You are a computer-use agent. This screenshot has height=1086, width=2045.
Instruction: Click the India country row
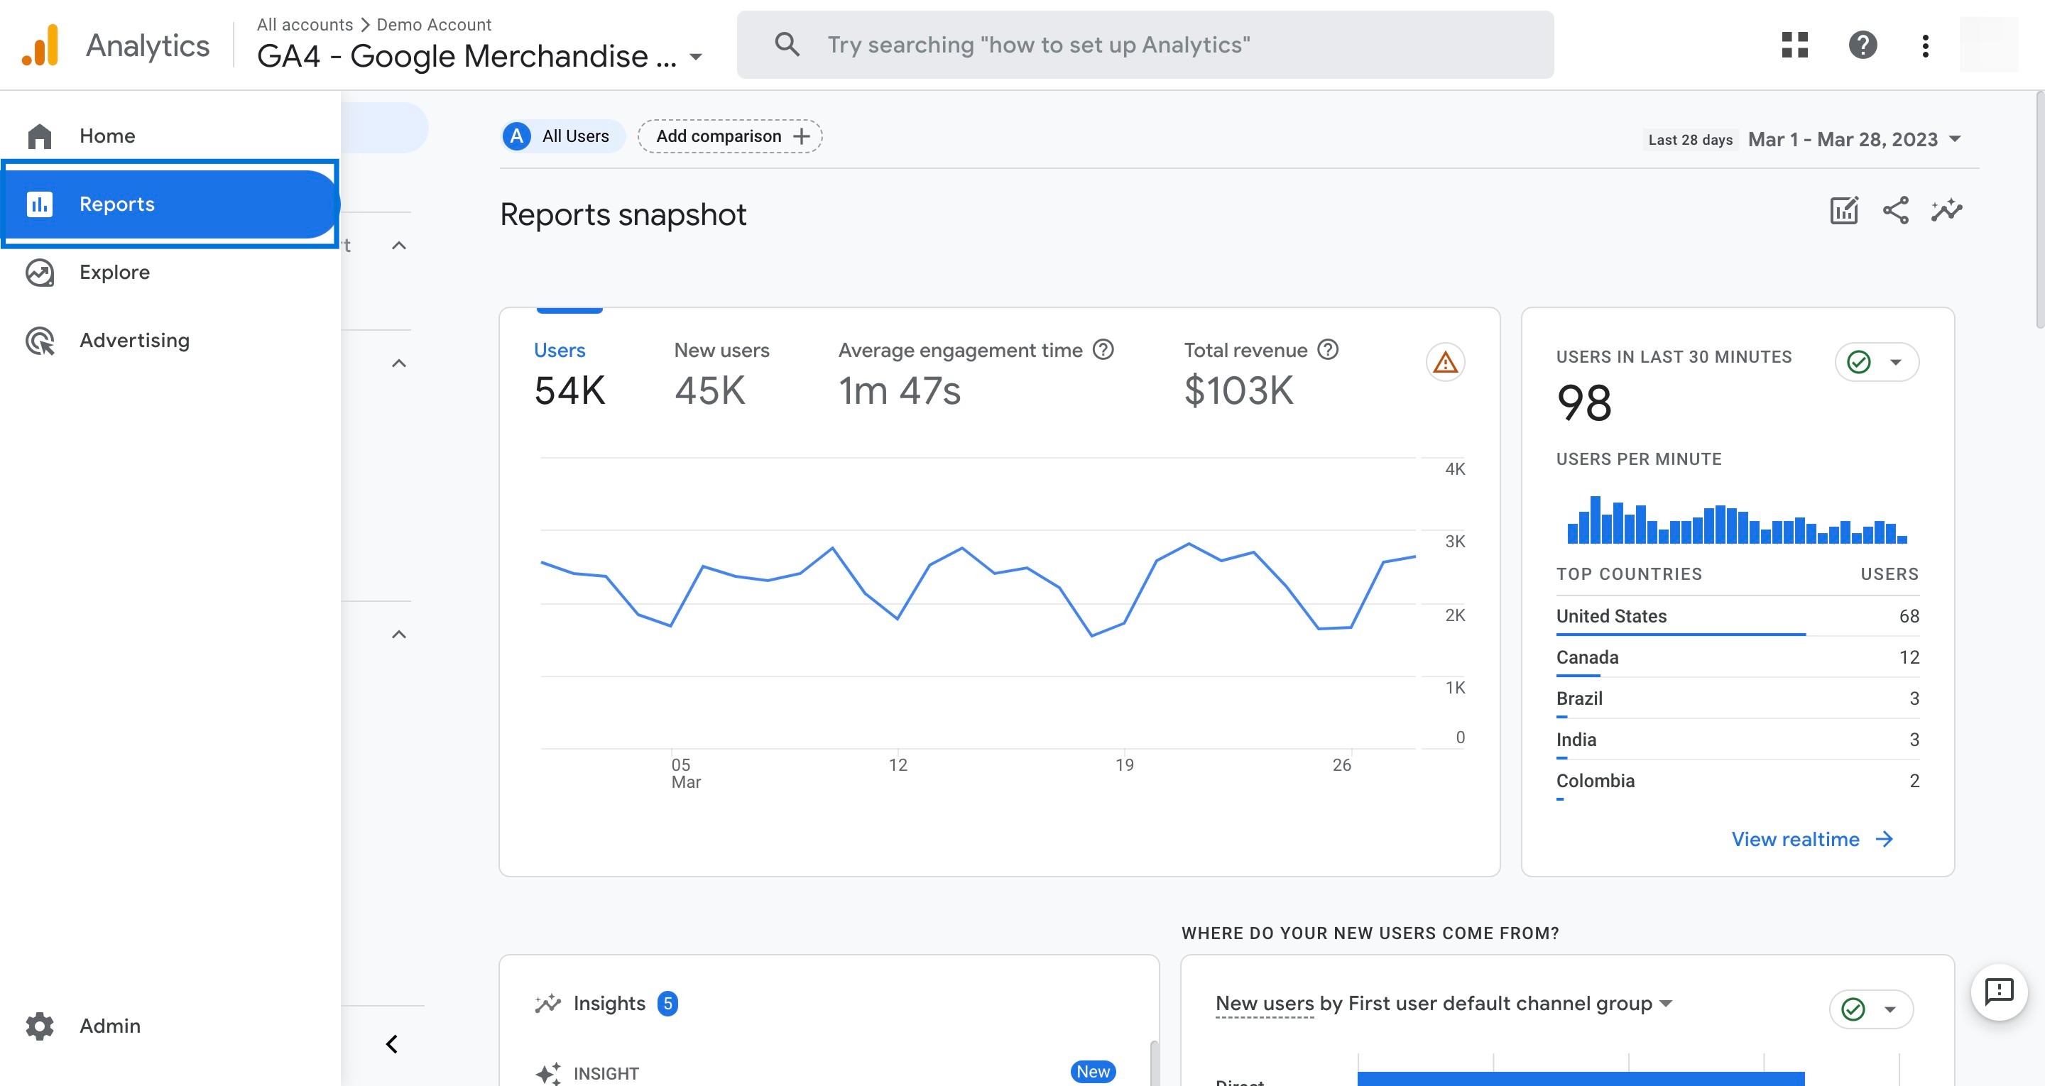point(1737,740)
